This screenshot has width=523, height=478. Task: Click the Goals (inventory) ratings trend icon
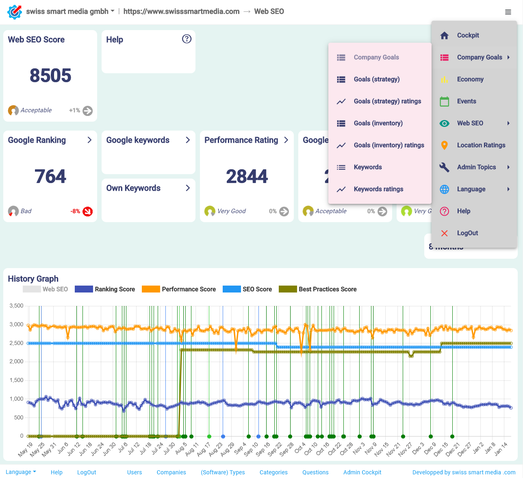tap(341, 145)
